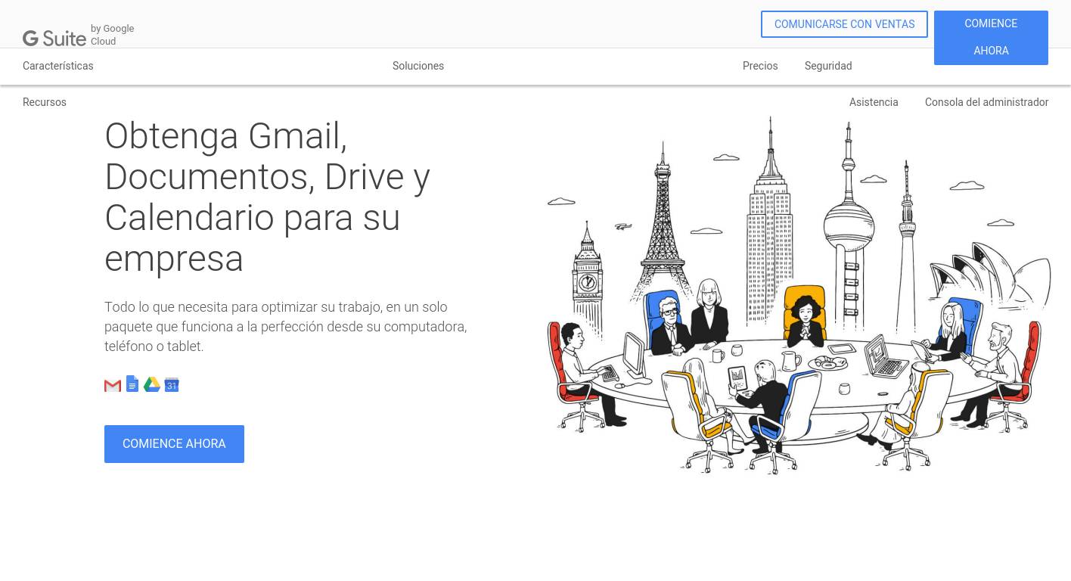Open Consola del administrador link
This screenshot has width=1071, height=581.
pos(986,102)
